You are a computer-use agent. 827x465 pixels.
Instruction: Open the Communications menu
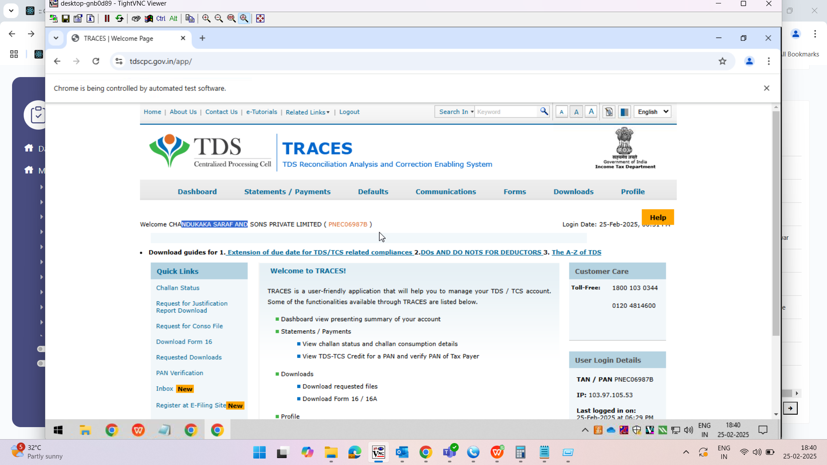click(446, 192)
